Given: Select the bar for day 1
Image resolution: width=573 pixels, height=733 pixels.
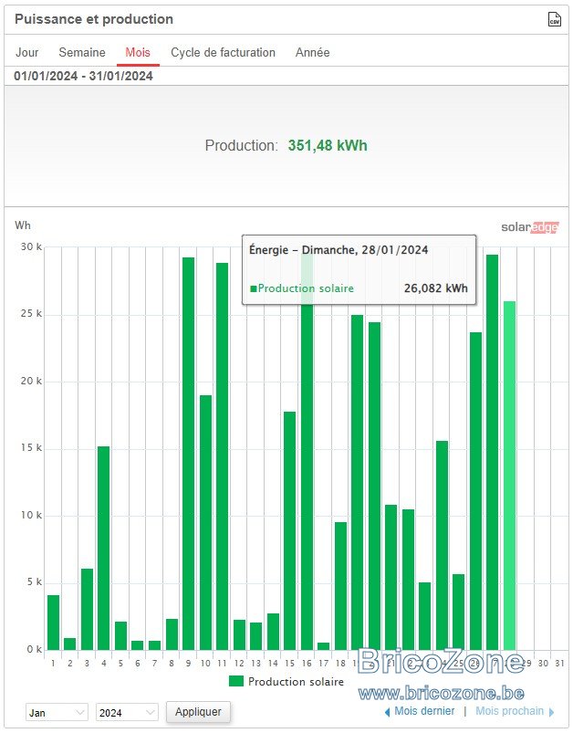Looking at the screenshot, I should (53, 623).
